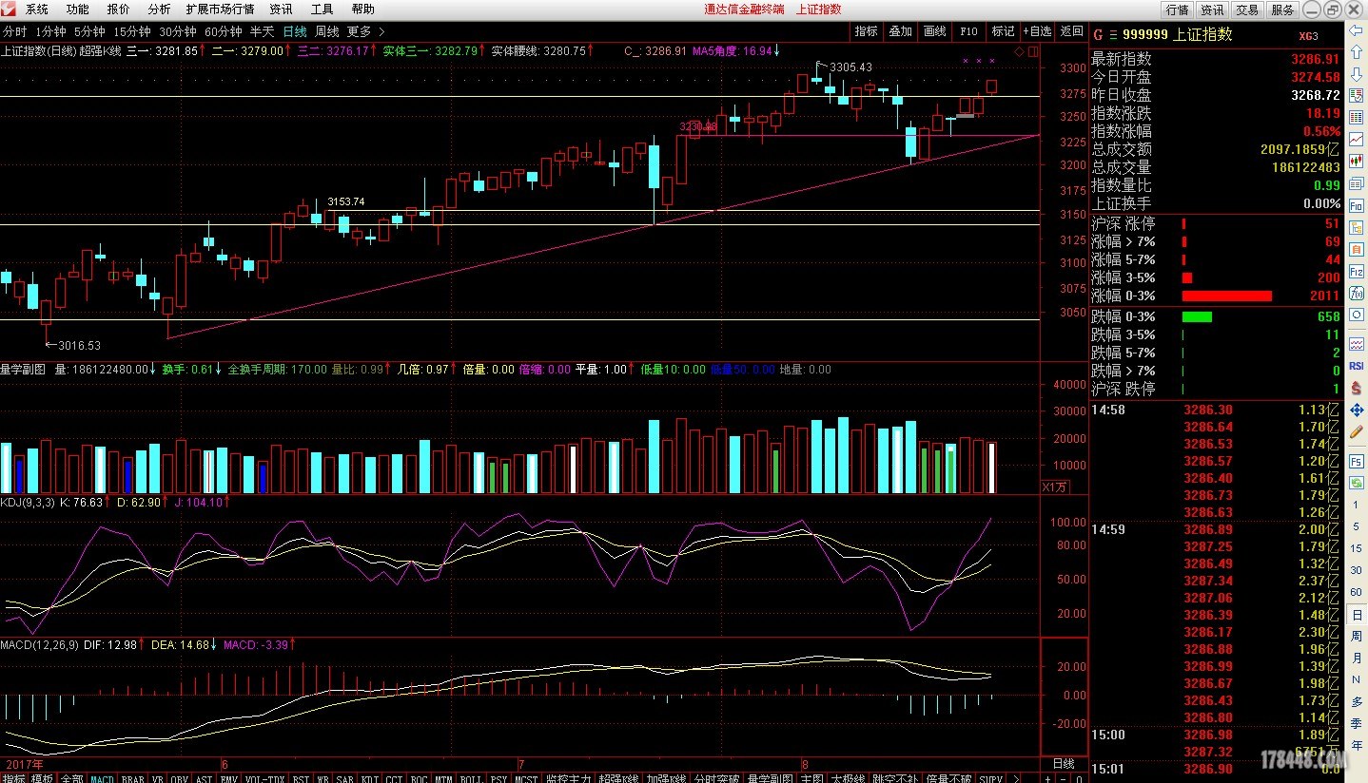Click the 交易 trading button at top right
1368x783 pixels.
[x=1246, y=10]
